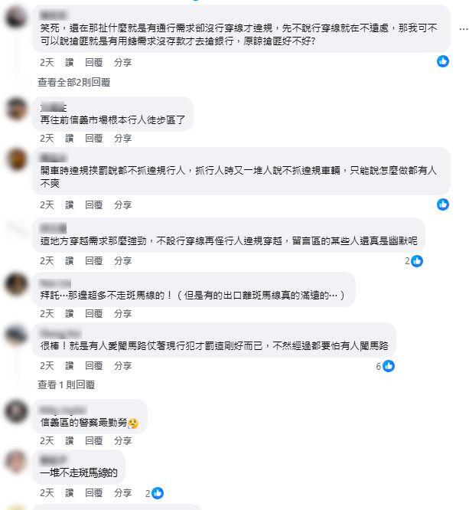Open the 2天 timestamp of the top comment

[47, 63]
